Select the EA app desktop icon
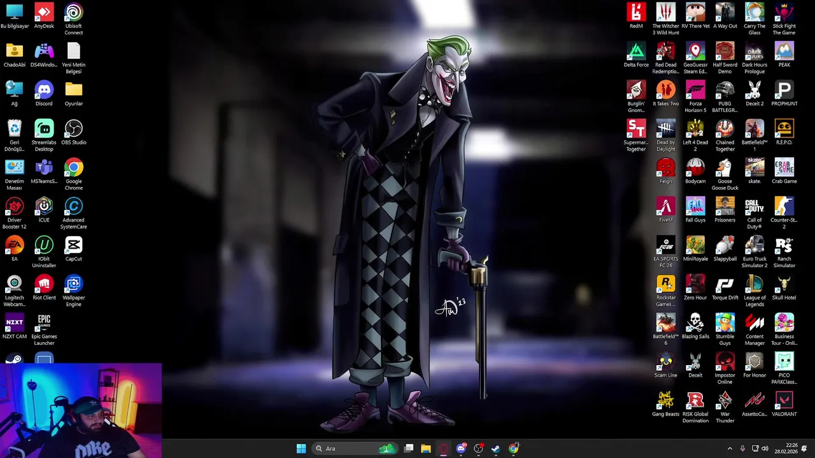The height and width of the screenshot is (458, 815). (x=14, y=249)
